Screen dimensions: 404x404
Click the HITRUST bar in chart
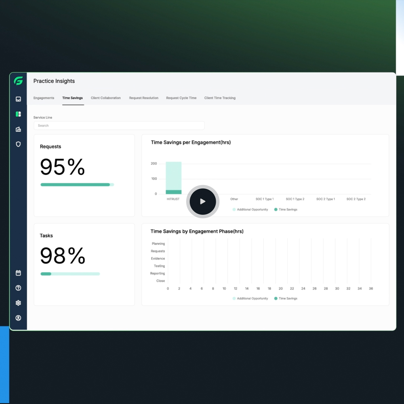[x=174, y=178]
